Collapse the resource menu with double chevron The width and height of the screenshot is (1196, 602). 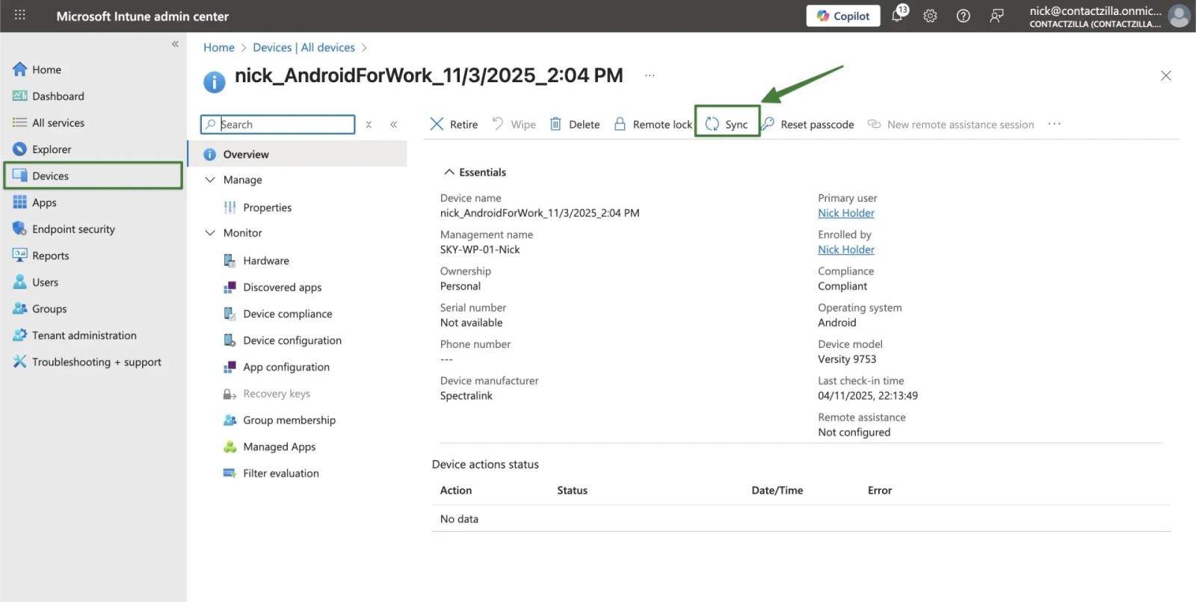pos(393,125)
